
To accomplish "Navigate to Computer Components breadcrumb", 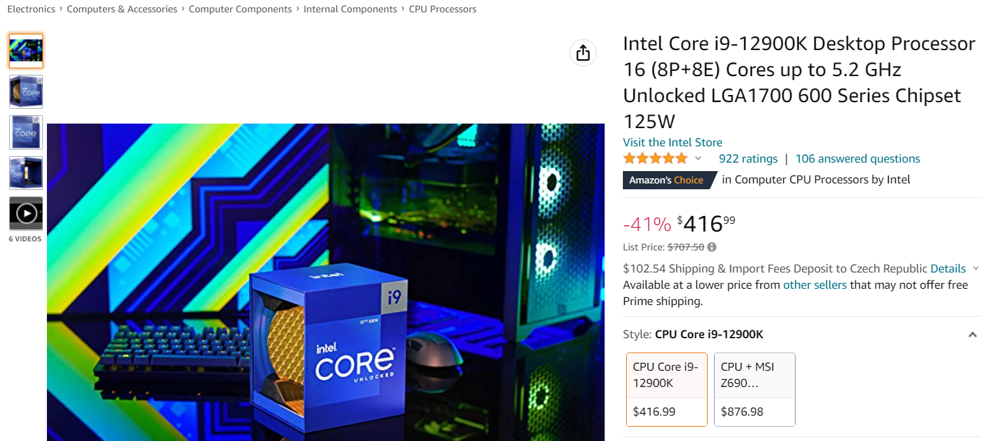I will coord(240,9).
